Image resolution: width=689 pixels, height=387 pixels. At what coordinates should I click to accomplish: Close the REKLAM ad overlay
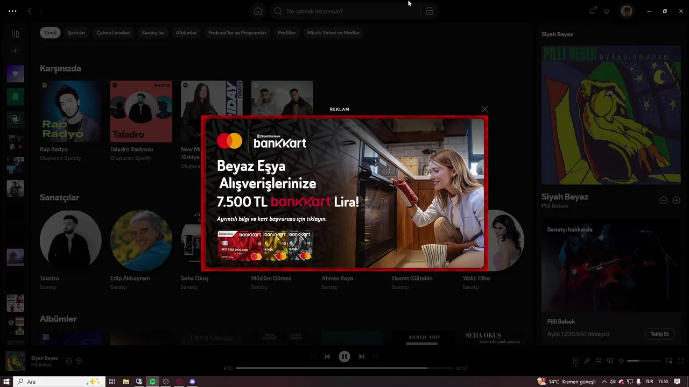tap(484, 109)
